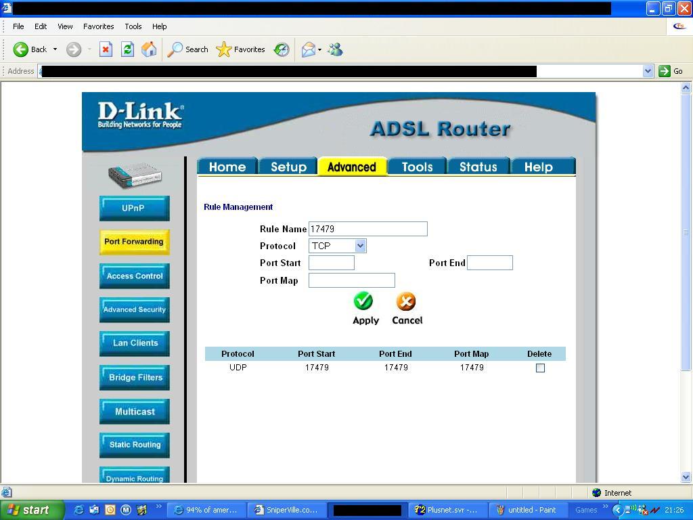Open Multicast settings page
The image size is (693, 520).
pos(135,412)
